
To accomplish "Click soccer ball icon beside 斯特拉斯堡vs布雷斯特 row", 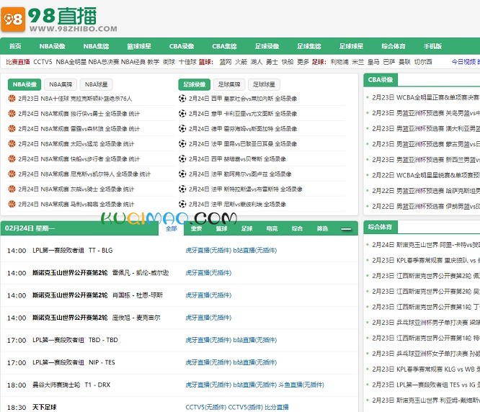I will pos(182,189).
